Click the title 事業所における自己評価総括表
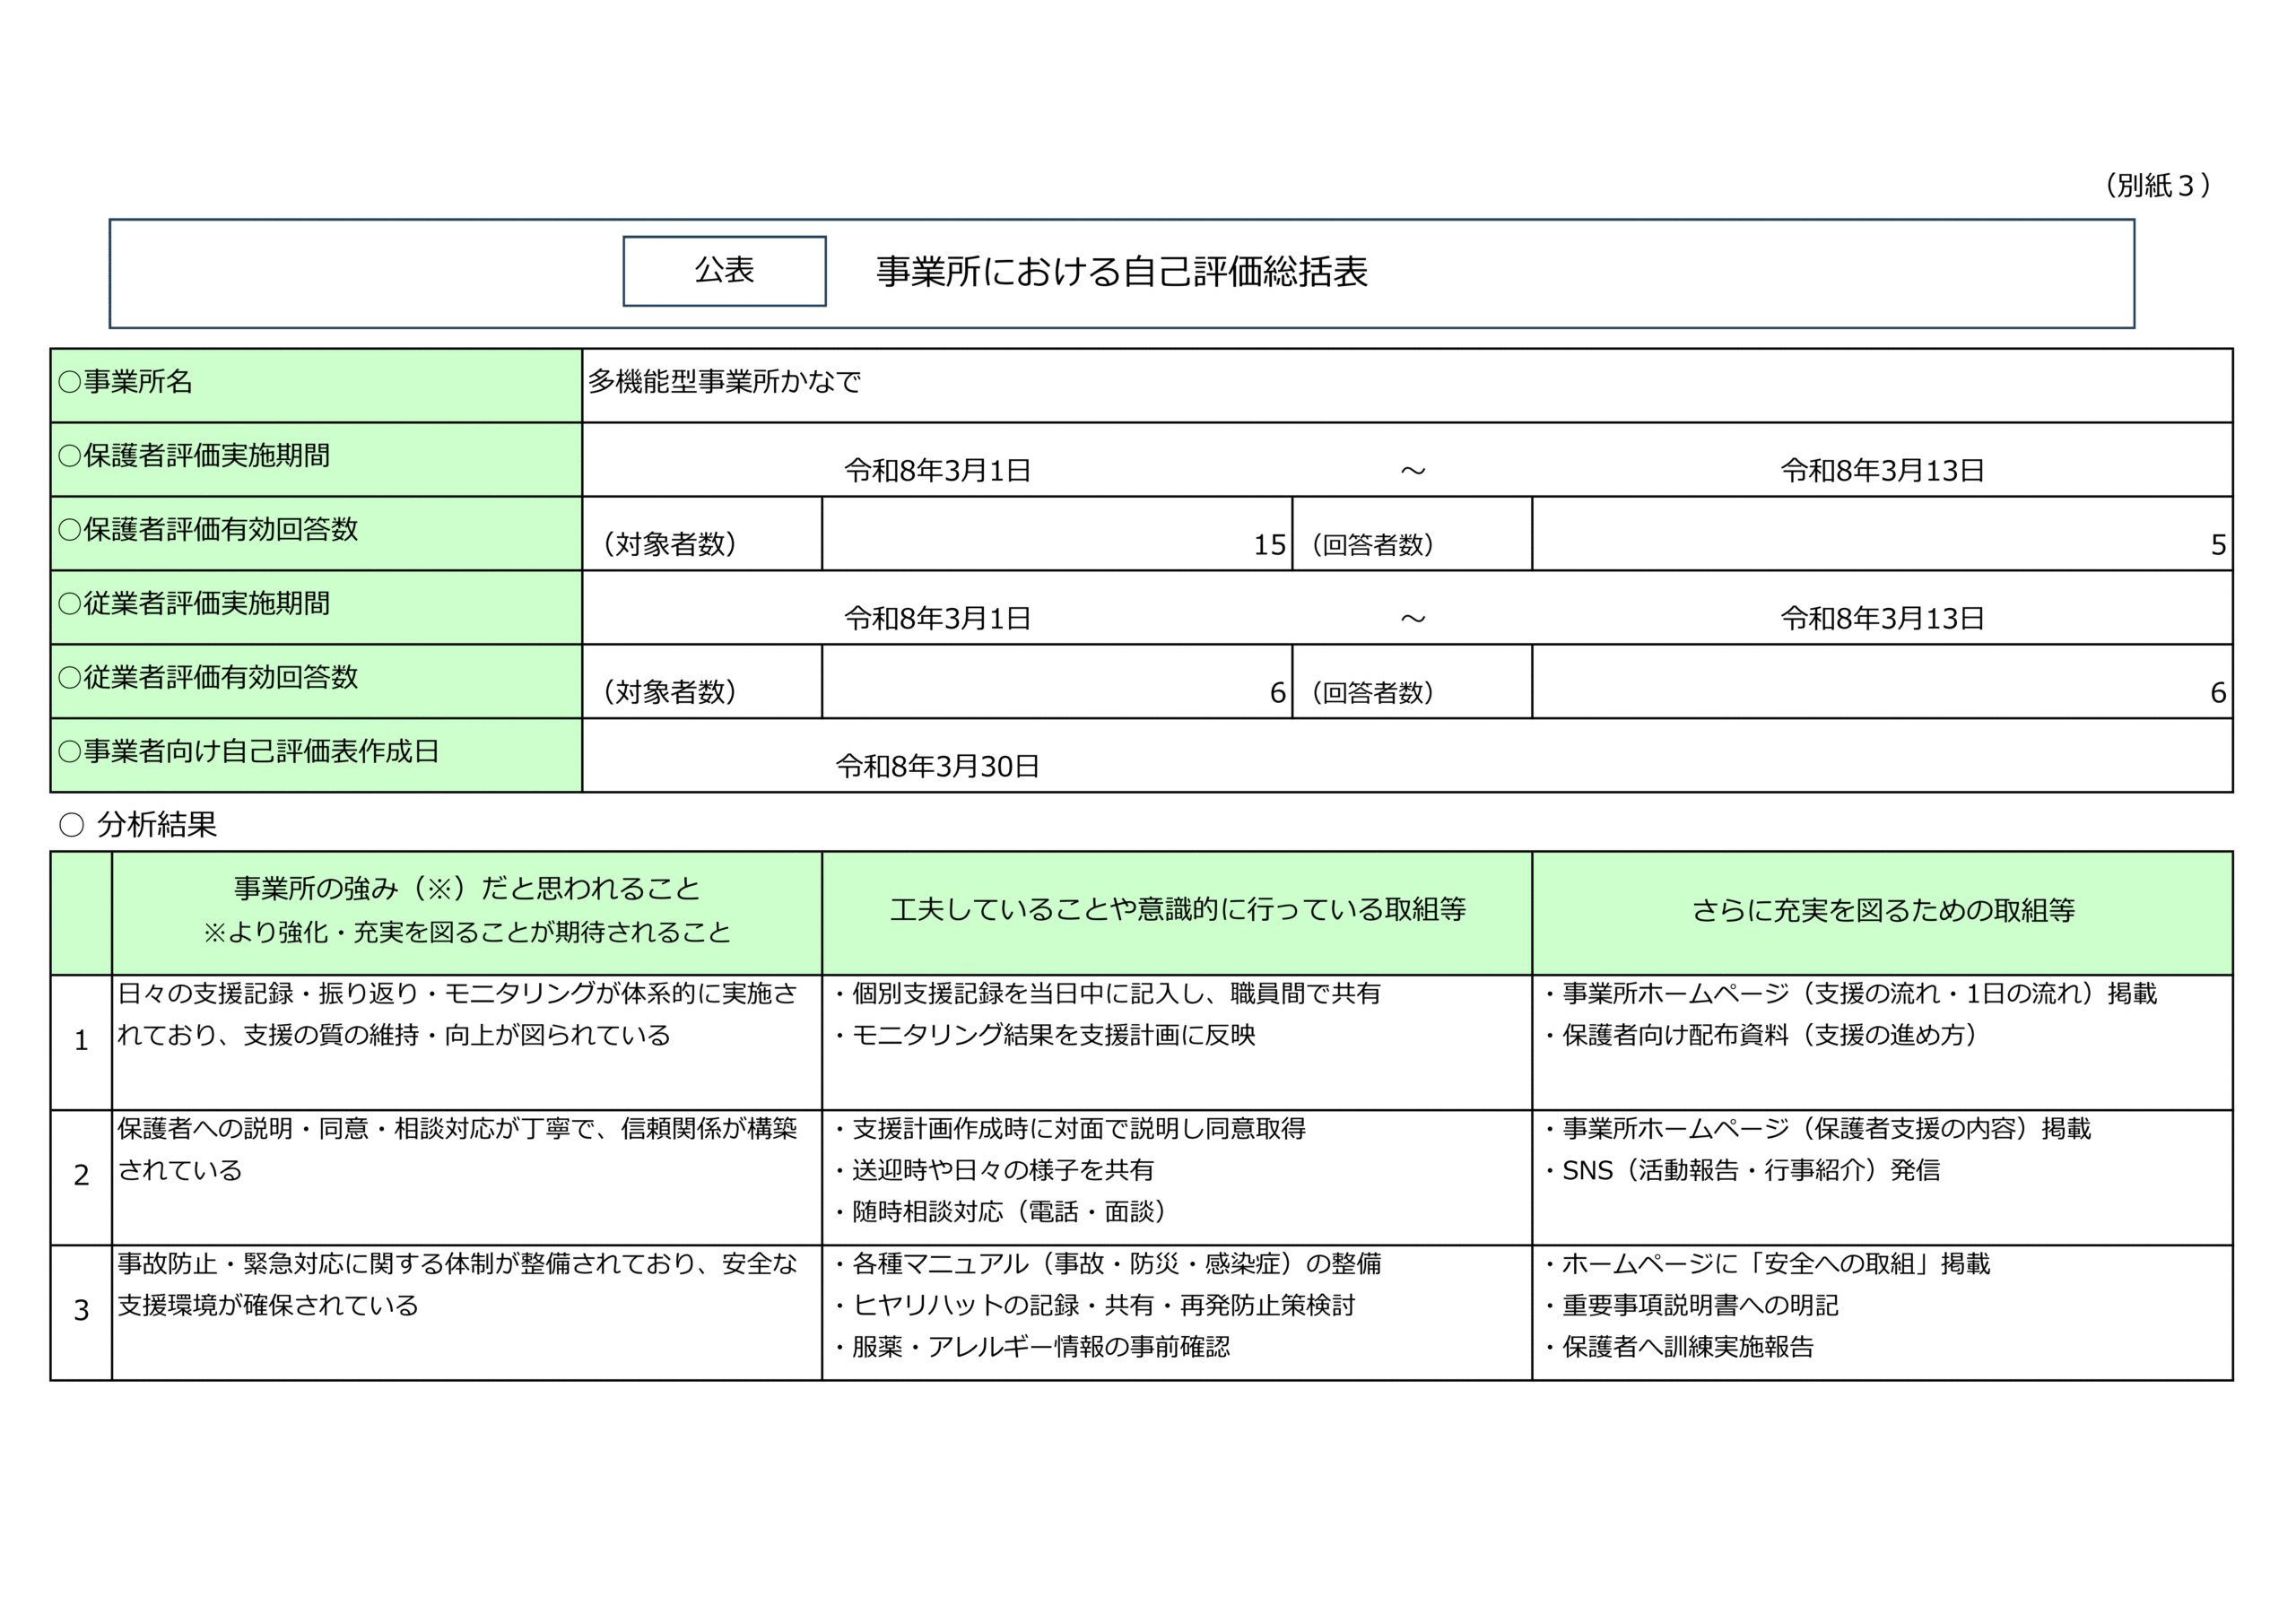 pos(1121,272)
